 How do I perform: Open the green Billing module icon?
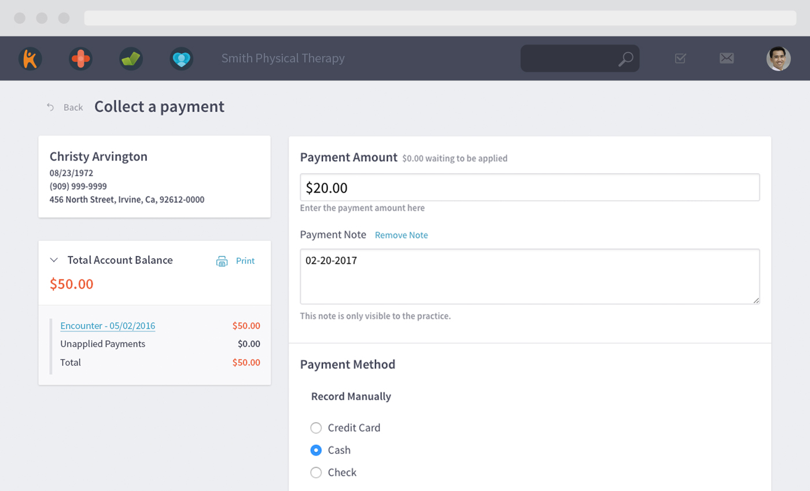[131, 58]
